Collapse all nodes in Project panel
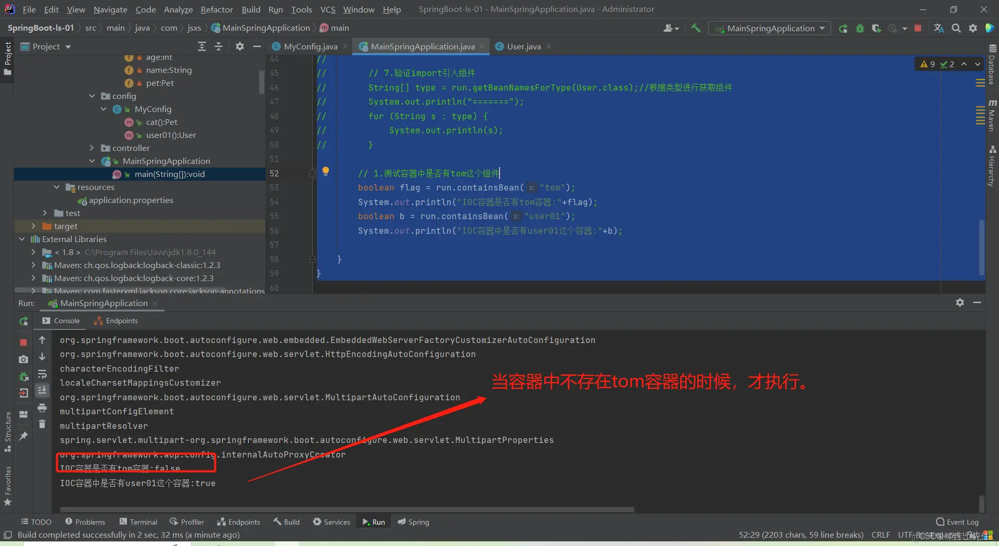999x546 pixels. tap(219, 46)
